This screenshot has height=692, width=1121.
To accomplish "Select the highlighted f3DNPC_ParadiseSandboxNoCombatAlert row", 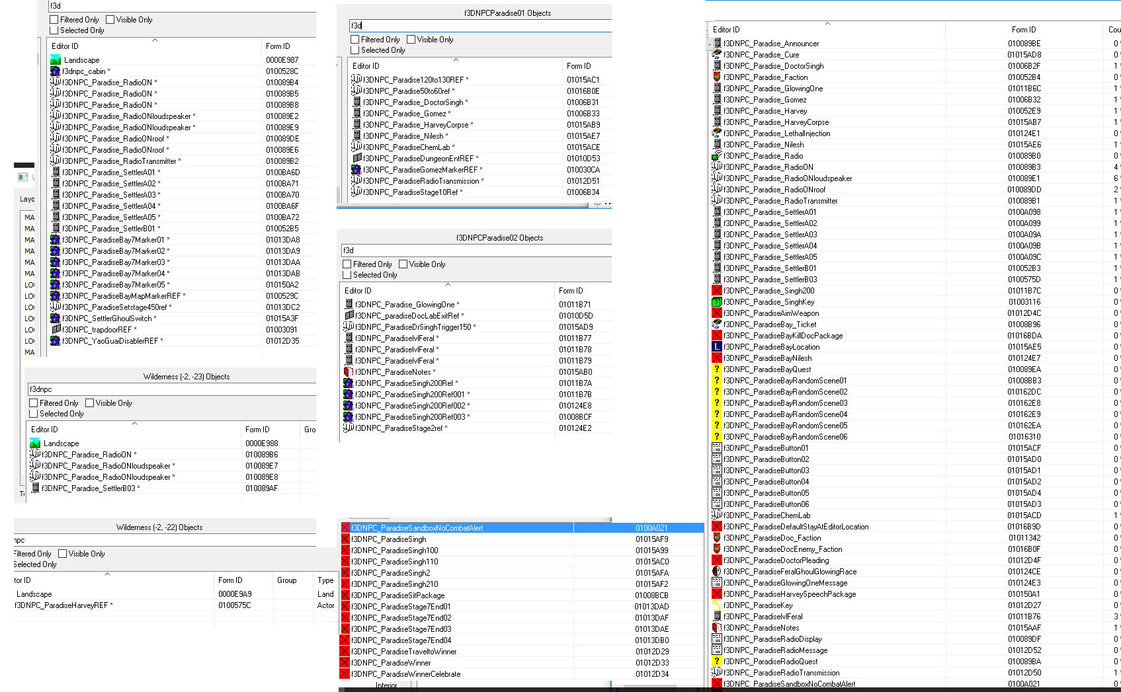I will coord(521,528).
